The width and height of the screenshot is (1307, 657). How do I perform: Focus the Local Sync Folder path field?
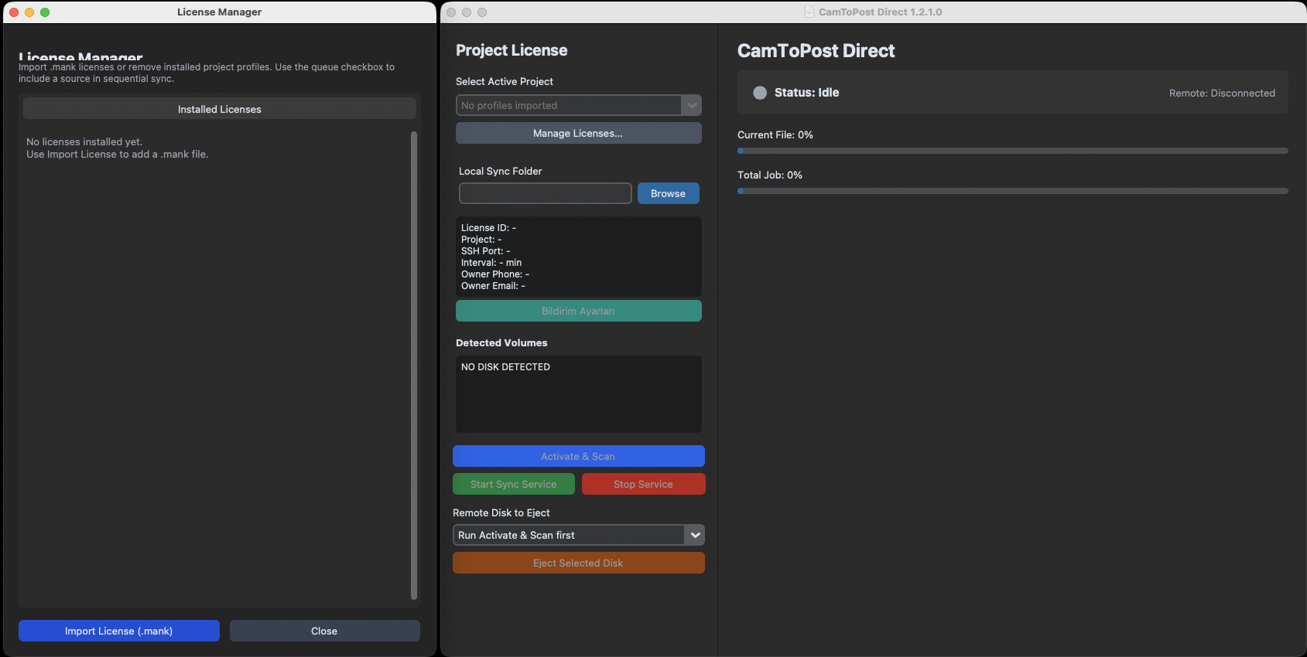coord(546,193)
